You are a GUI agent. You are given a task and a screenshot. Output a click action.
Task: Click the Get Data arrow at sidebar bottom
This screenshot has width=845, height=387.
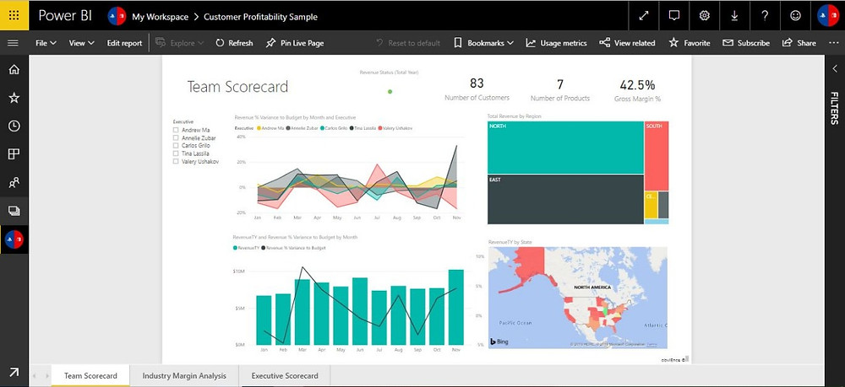(x=14, y=372)
